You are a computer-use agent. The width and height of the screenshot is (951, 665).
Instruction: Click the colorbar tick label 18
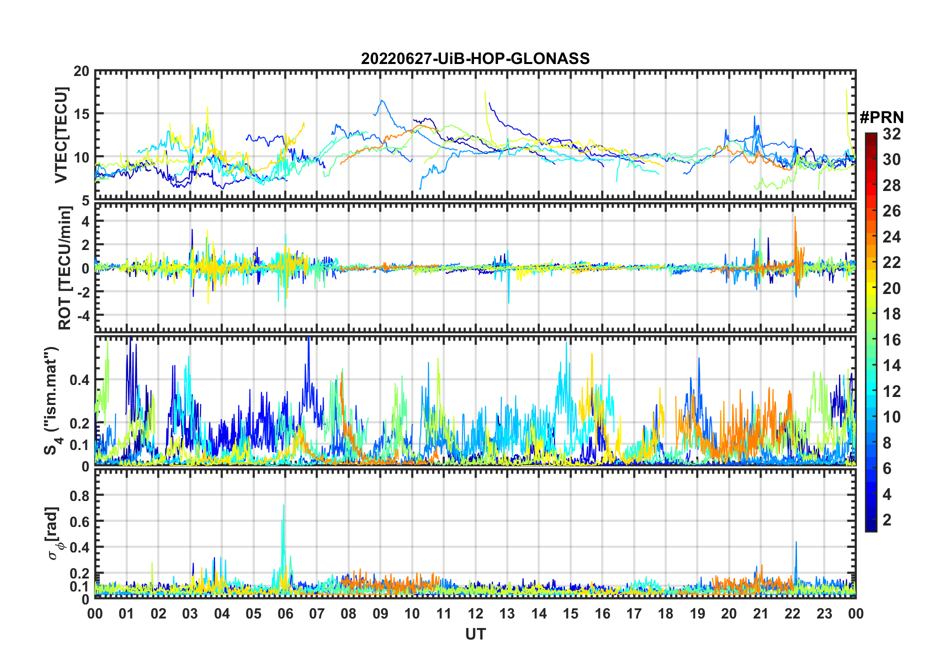point(891,314)
